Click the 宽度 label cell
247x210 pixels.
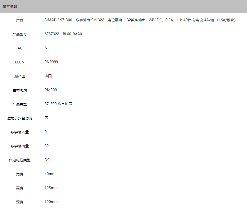click(20, 174)
